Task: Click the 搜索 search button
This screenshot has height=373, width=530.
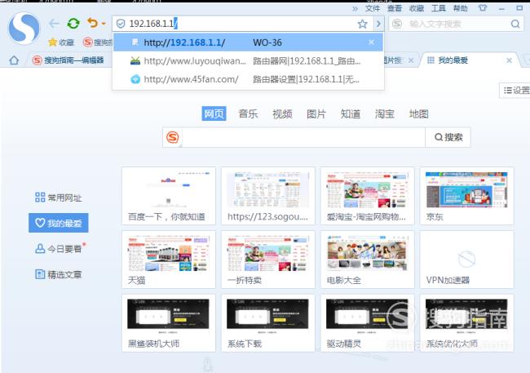Action: [448, 137]
